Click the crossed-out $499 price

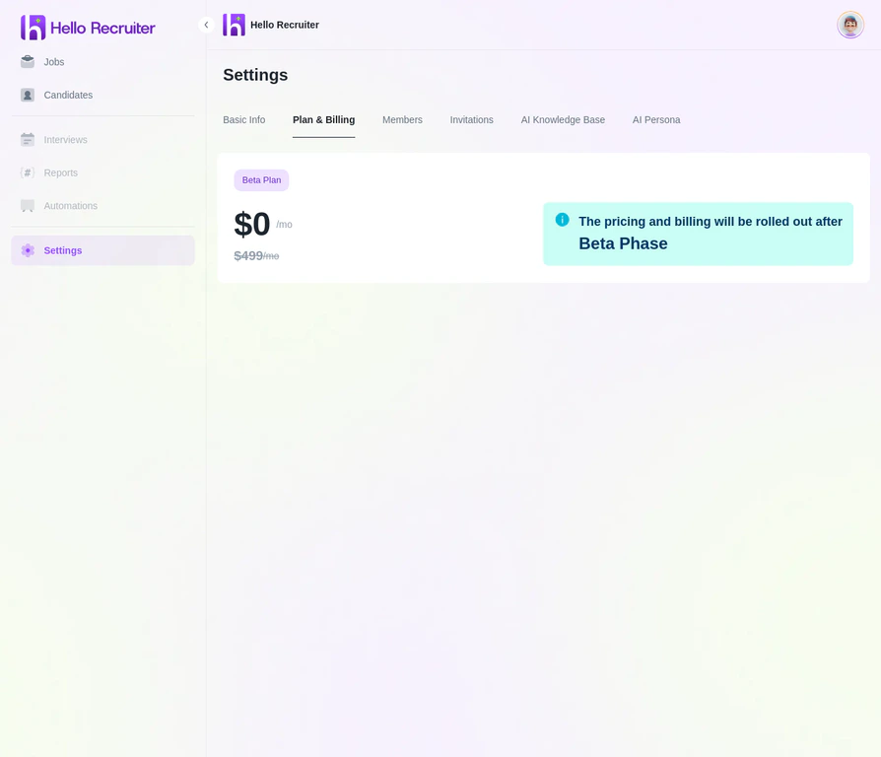coord(250,255)
